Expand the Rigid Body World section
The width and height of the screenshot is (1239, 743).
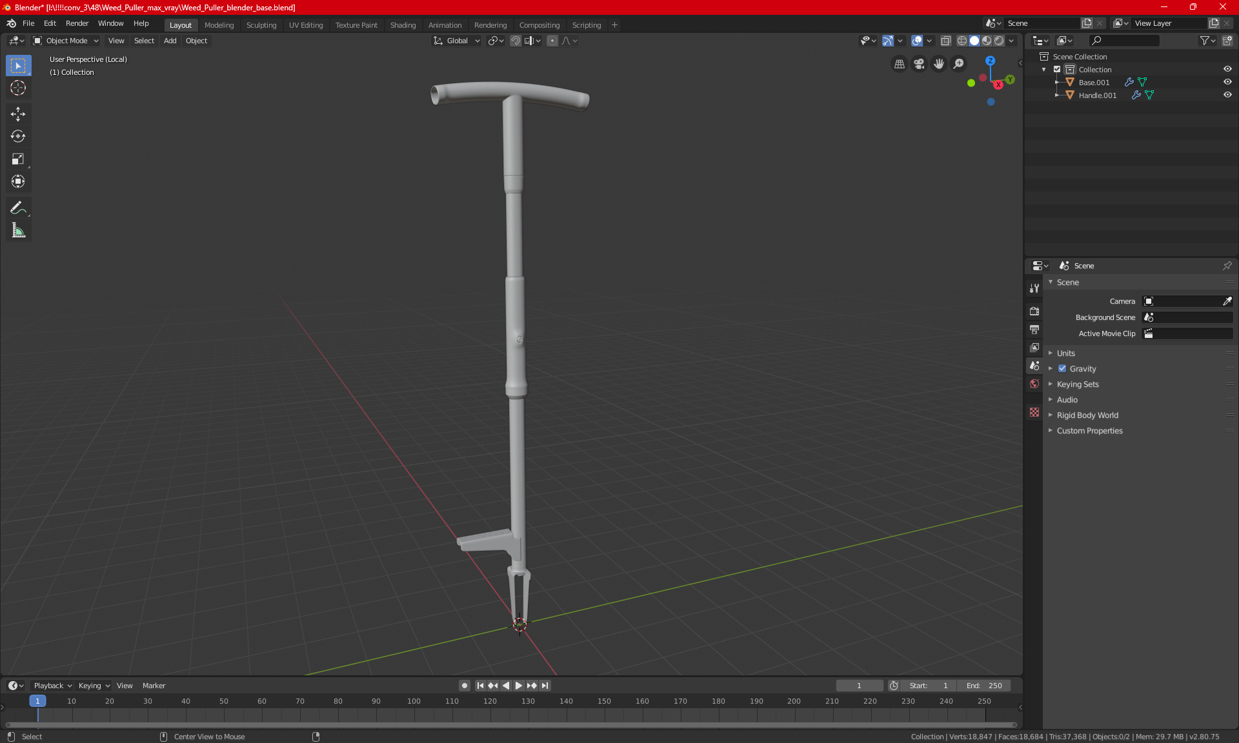pos(1087,415)
